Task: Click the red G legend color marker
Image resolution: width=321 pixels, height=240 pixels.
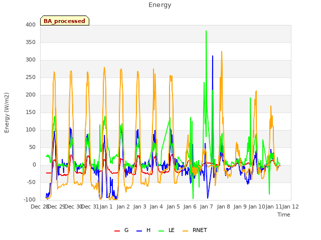Action: click(x=117, y=231)
